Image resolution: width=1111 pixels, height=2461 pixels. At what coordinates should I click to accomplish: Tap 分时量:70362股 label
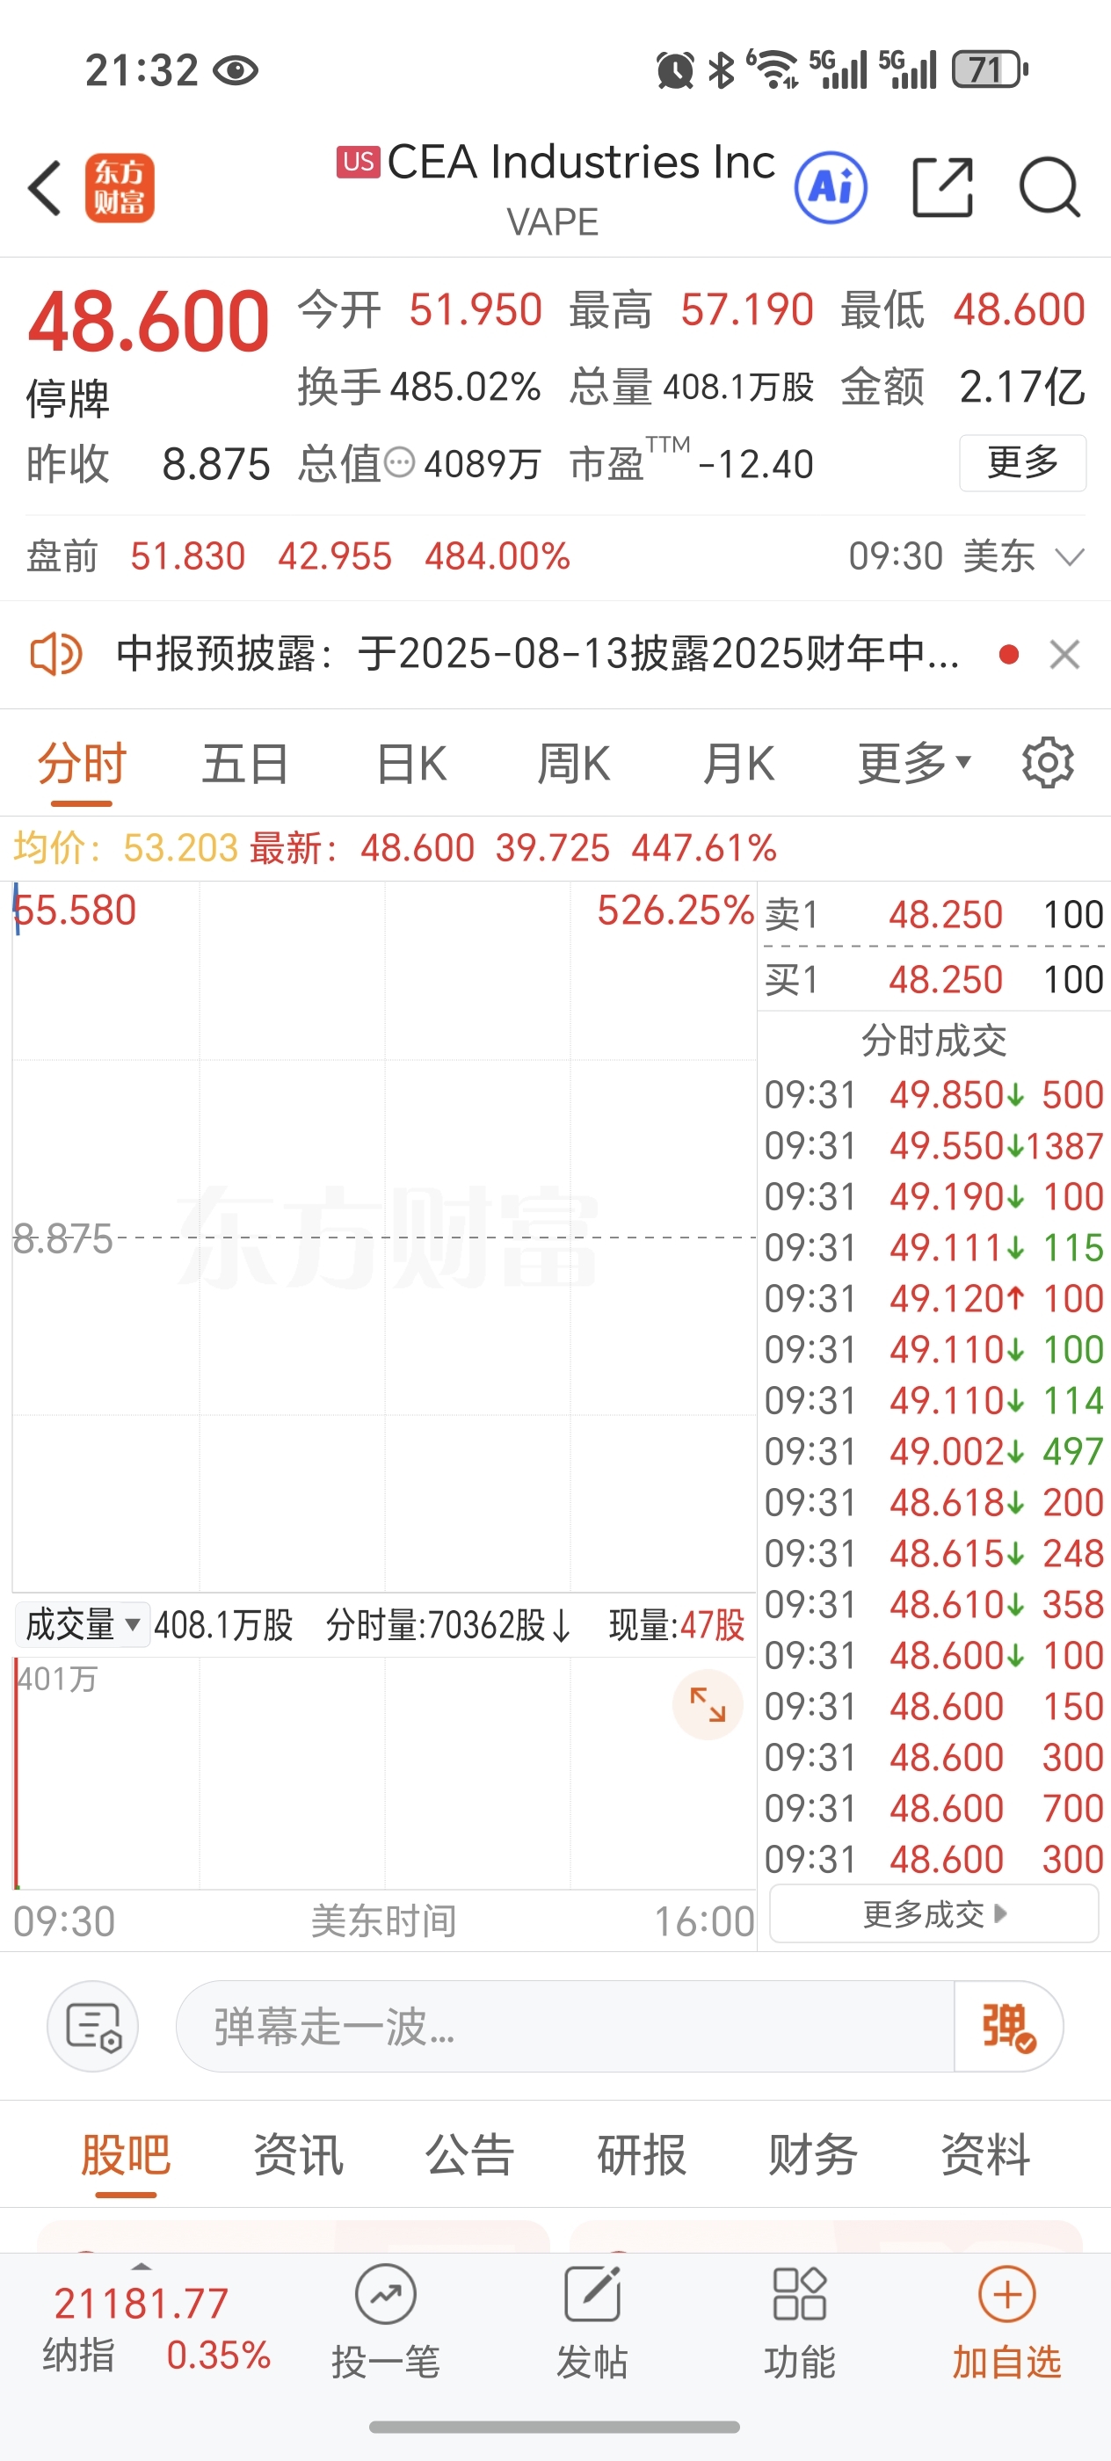(449, 1624)
